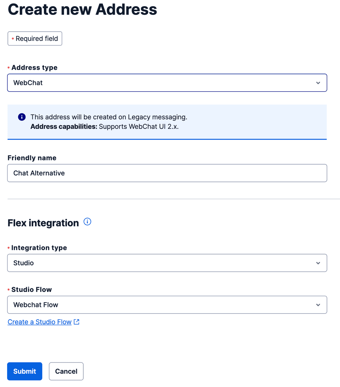Click the red required marker next to Address type
Screen dimensions: 340x387
point(9,67)
